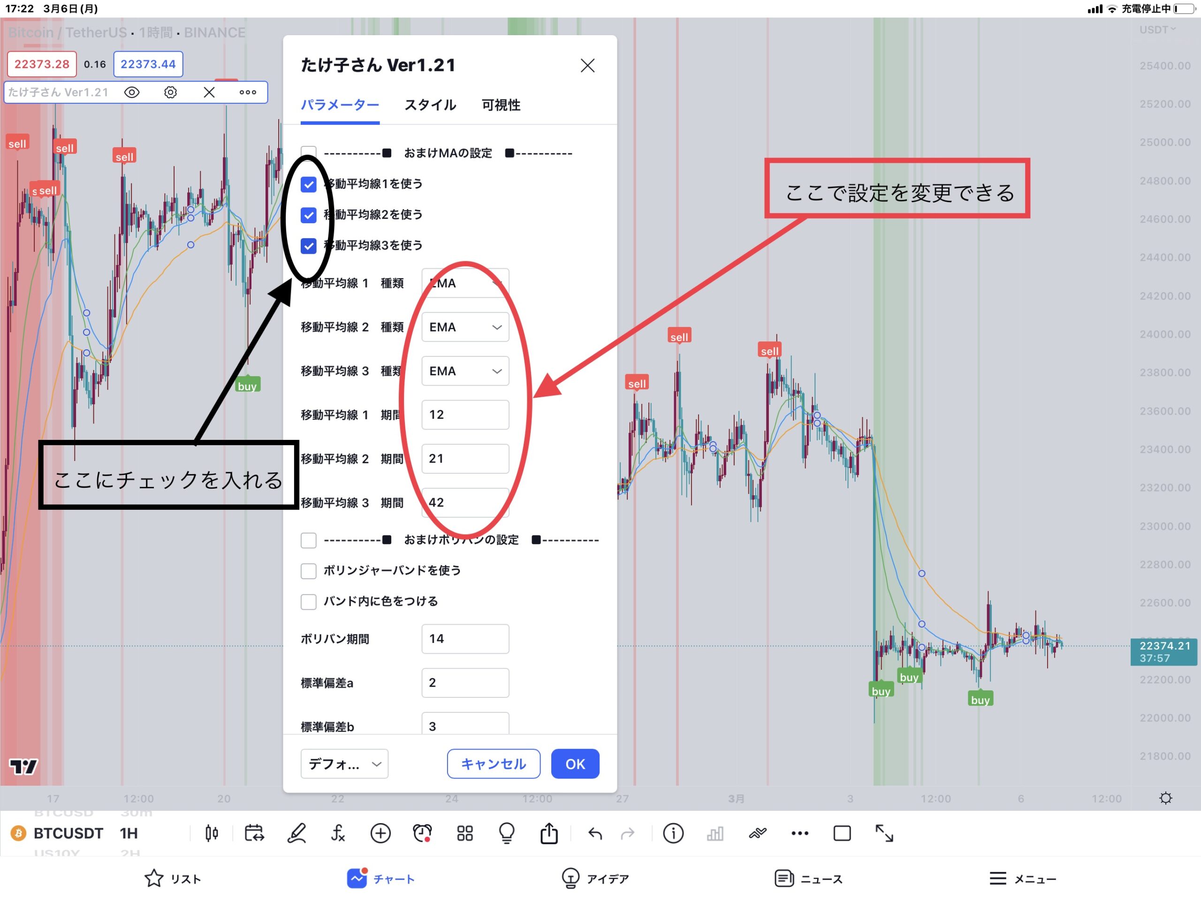Select the drawing pencil tool
The width and height of the screenshot is (1201, 900).
(296, 833)
